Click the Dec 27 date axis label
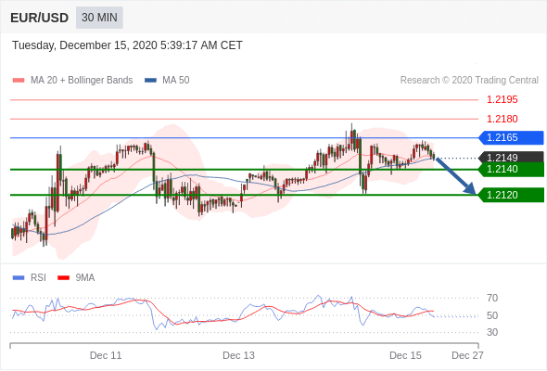This screenshot has height=371, width=547. pos(467,355)
